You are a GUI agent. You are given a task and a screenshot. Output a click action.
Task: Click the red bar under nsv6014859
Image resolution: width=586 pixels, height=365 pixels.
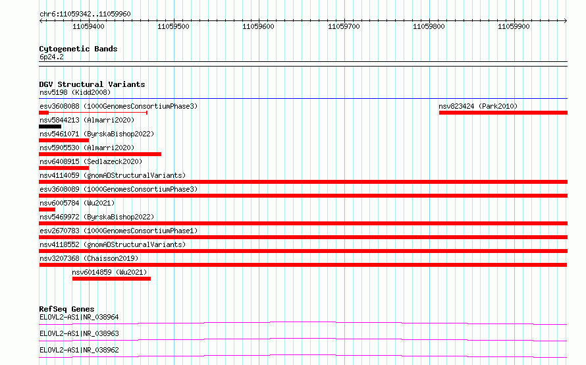coord(111,279)
